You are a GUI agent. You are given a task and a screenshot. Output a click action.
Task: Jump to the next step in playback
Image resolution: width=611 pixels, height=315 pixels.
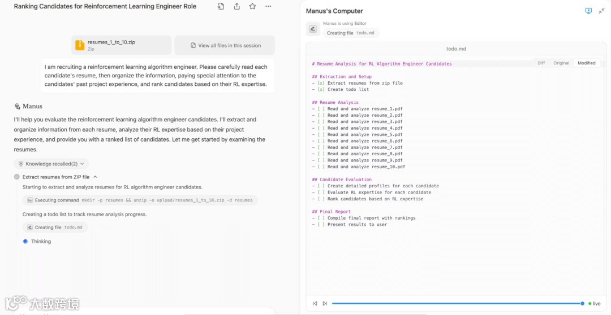click(x=325, y=303)
